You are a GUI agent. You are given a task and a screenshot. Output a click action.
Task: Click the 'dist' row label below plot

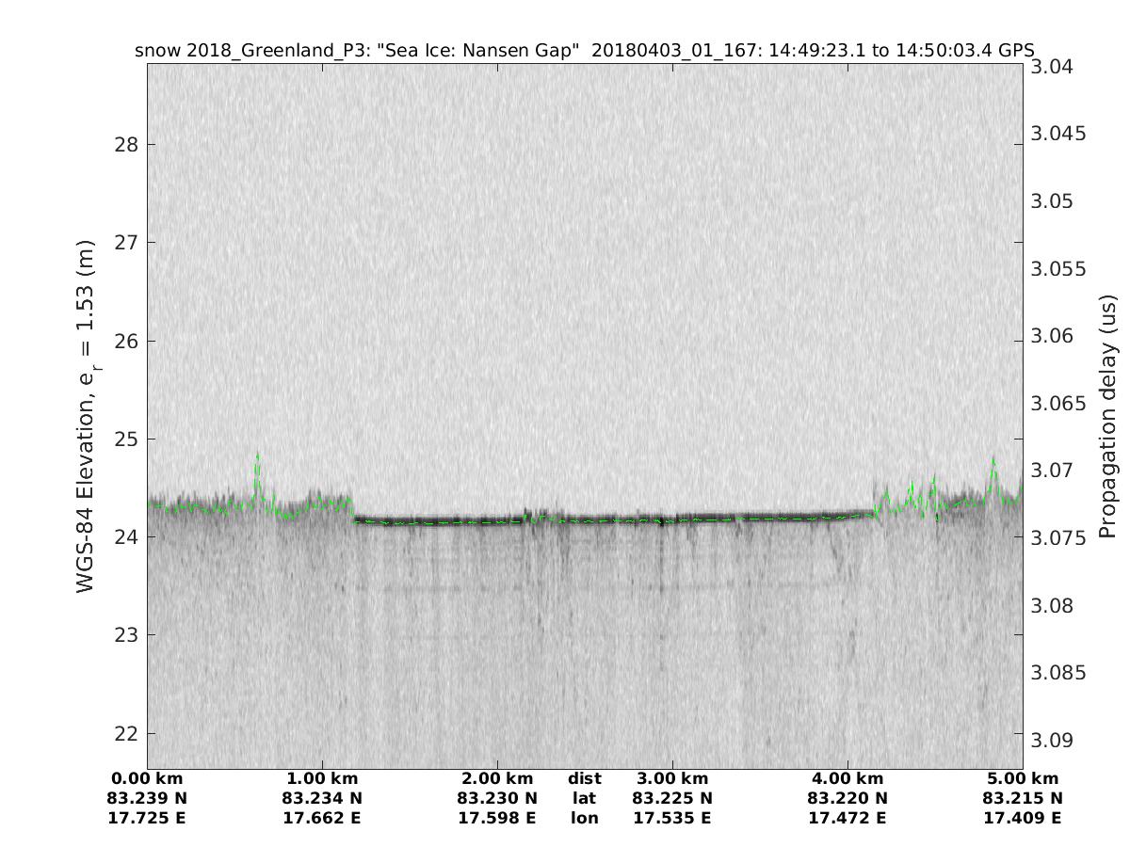coord(584,778)
